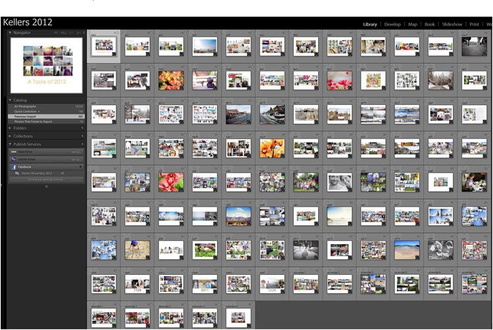Image resolution: width=493 pixels, height=330 pixels.
Task: Select Previous Import in Catalog
Action: coord(46,116)
